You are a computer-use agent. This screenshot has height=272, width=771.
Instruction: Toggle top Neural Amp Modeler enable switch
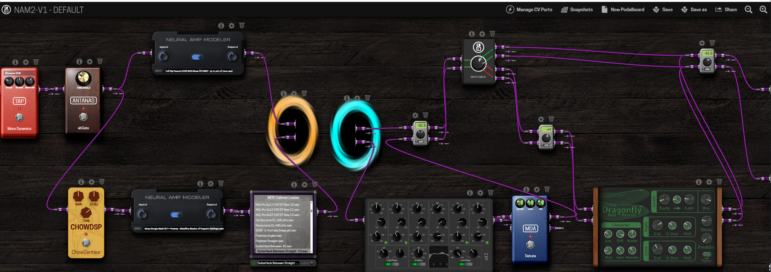(x=197, y=57)
